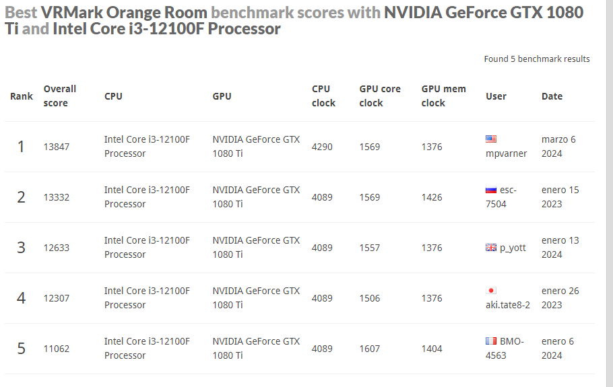613x387 pixels.
Task: Click the Russian flag icon next to esc-7504
Action: 491,190
